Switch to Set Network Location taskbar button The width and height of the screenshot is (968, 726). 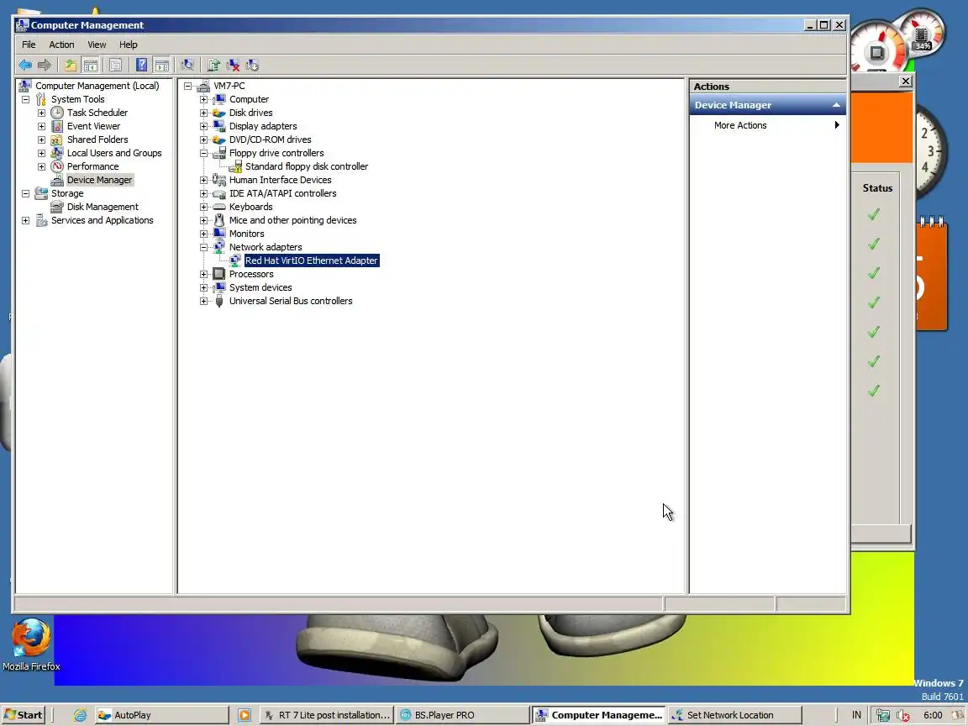coord(734,715)
